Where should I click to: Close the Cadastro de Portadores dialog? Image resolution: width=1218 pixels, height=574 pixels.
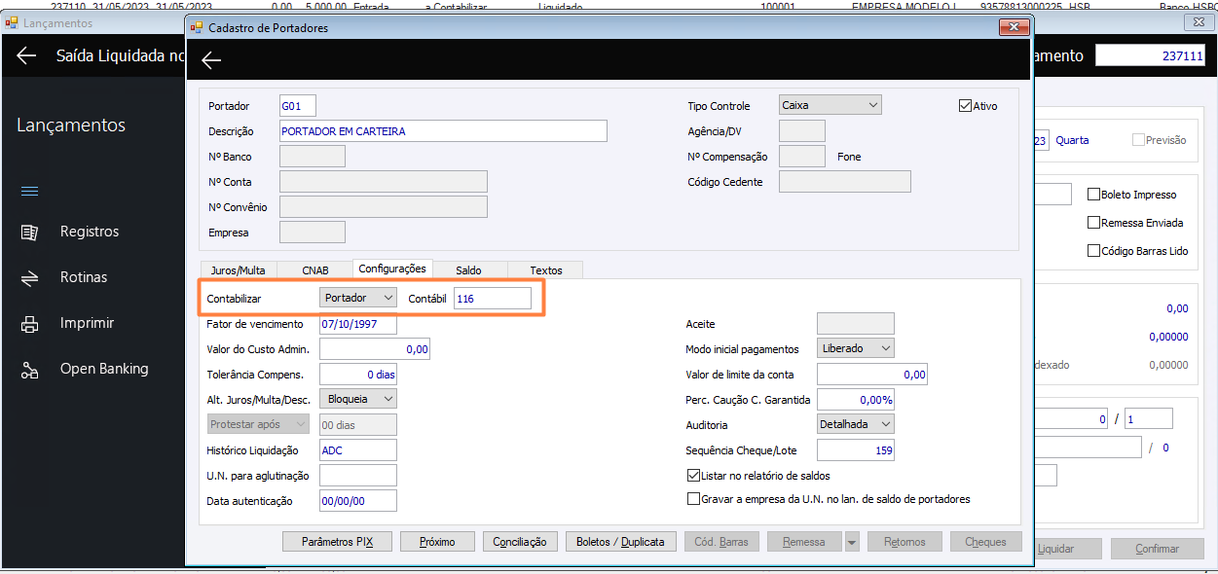pos(1013,27)
